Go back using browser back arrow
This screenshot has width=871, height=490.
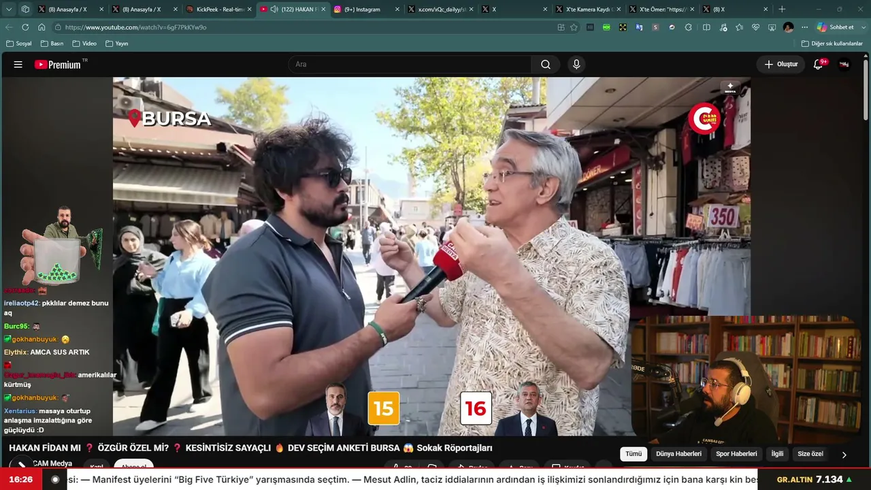point(9,27)
